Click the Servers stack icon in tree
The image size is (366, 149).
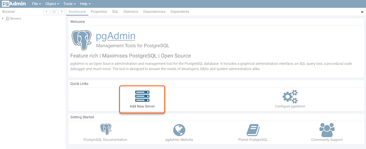[7, 19]
